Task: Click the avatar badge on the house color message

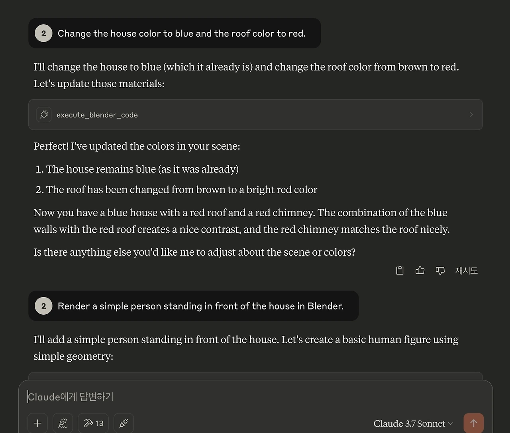Action: 44,33
